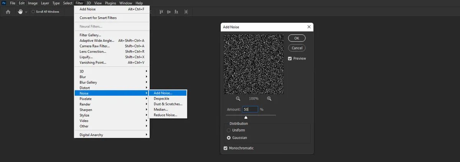Click the highlighted Noise menu item
Viewport: 460px width, 162px height.
(x=112, y=93)
